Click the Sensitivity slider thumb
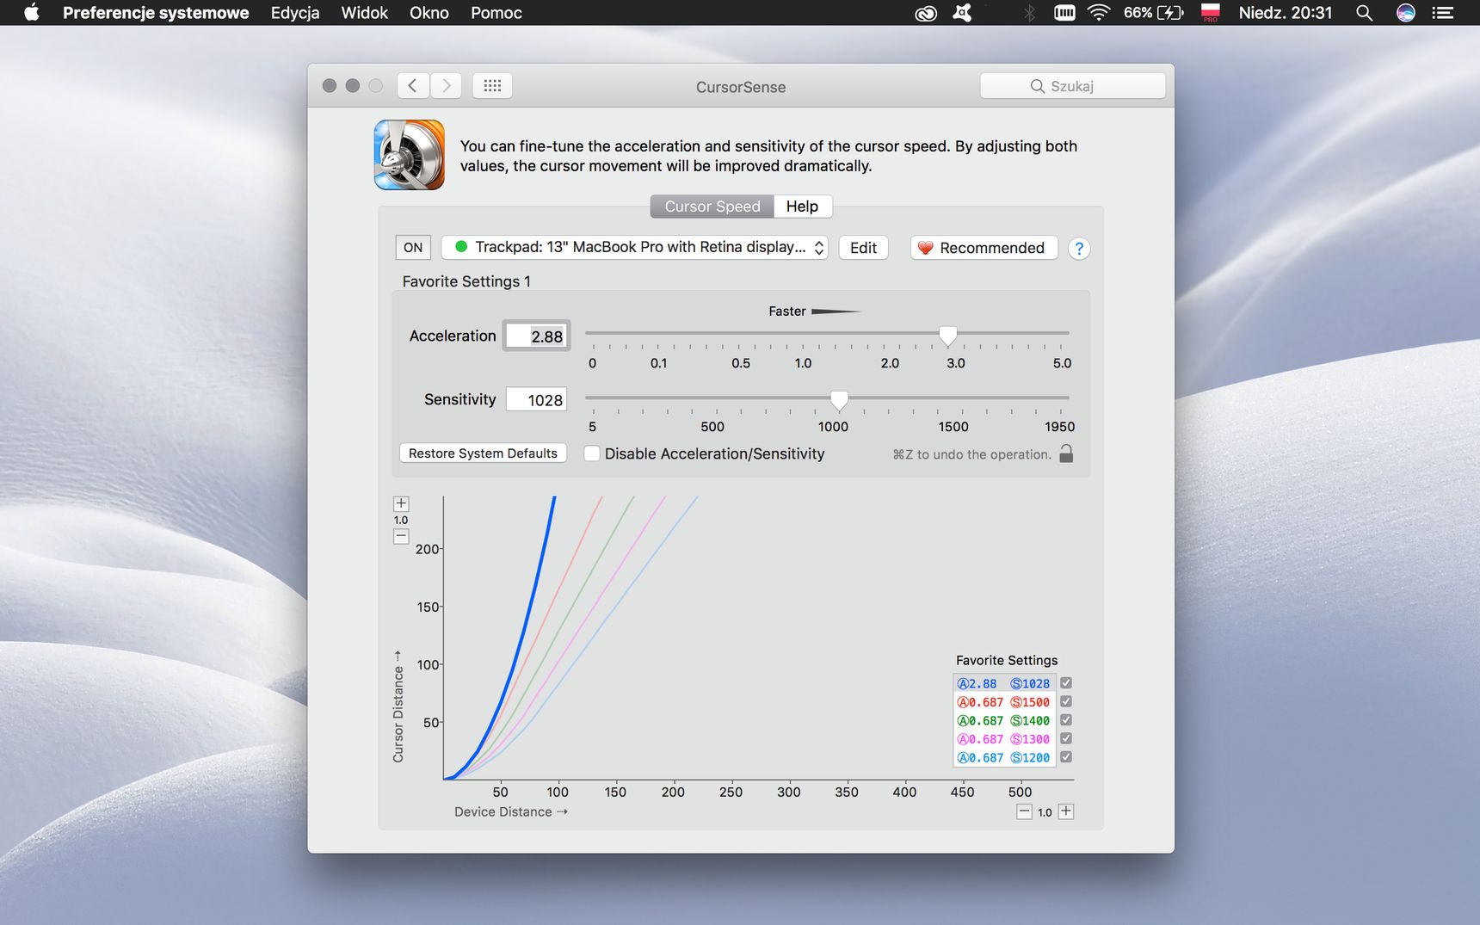The width and height of the screenshot is (1480, 925). [x=839, y=400]
